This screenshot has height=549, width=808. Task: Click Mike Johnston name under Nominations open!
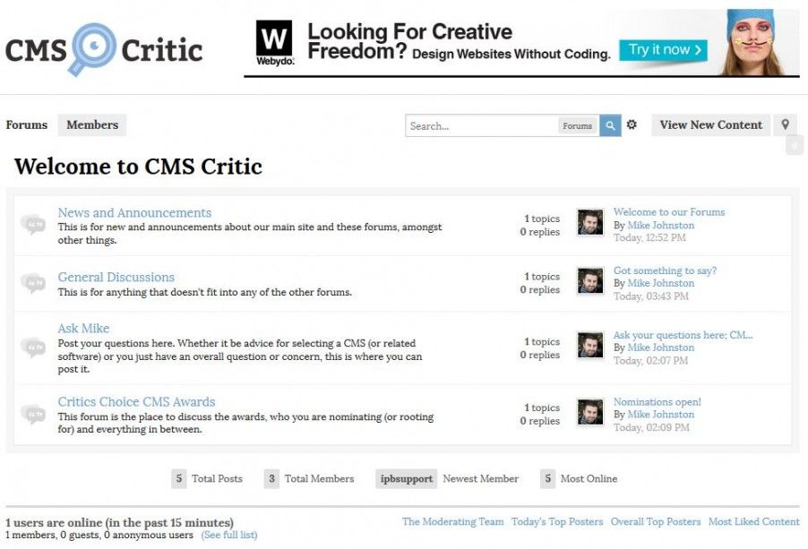[x=660, y=414]
